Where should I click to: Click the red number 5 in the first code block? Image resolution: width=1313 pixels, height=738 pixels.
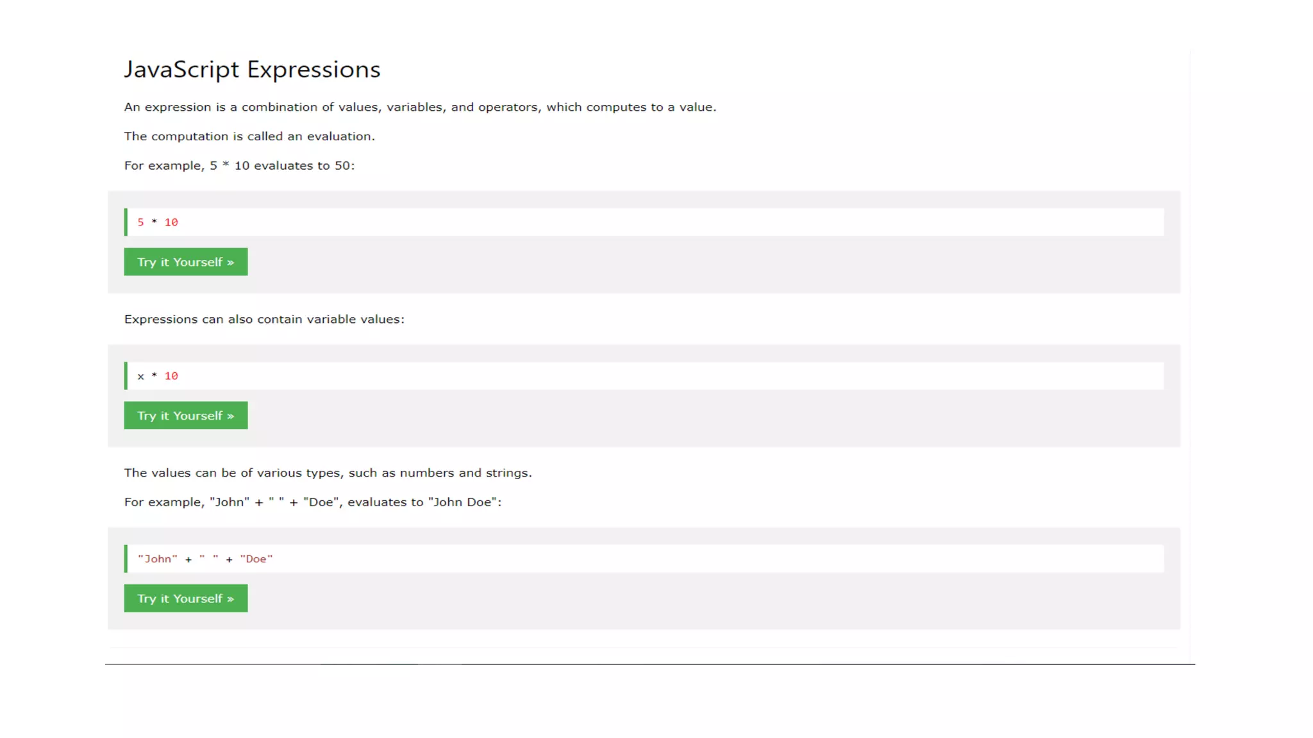pos(140,222)
